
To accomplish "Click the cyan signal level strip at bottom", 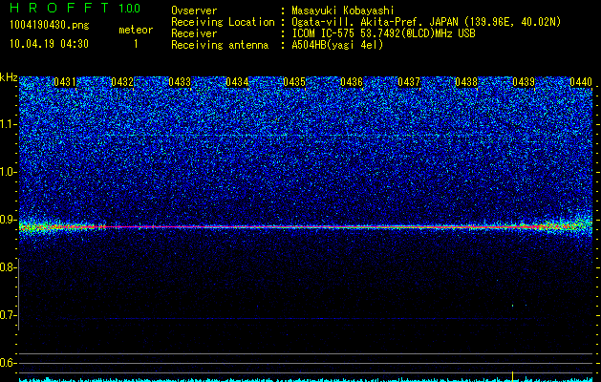I will coord(306,380).
